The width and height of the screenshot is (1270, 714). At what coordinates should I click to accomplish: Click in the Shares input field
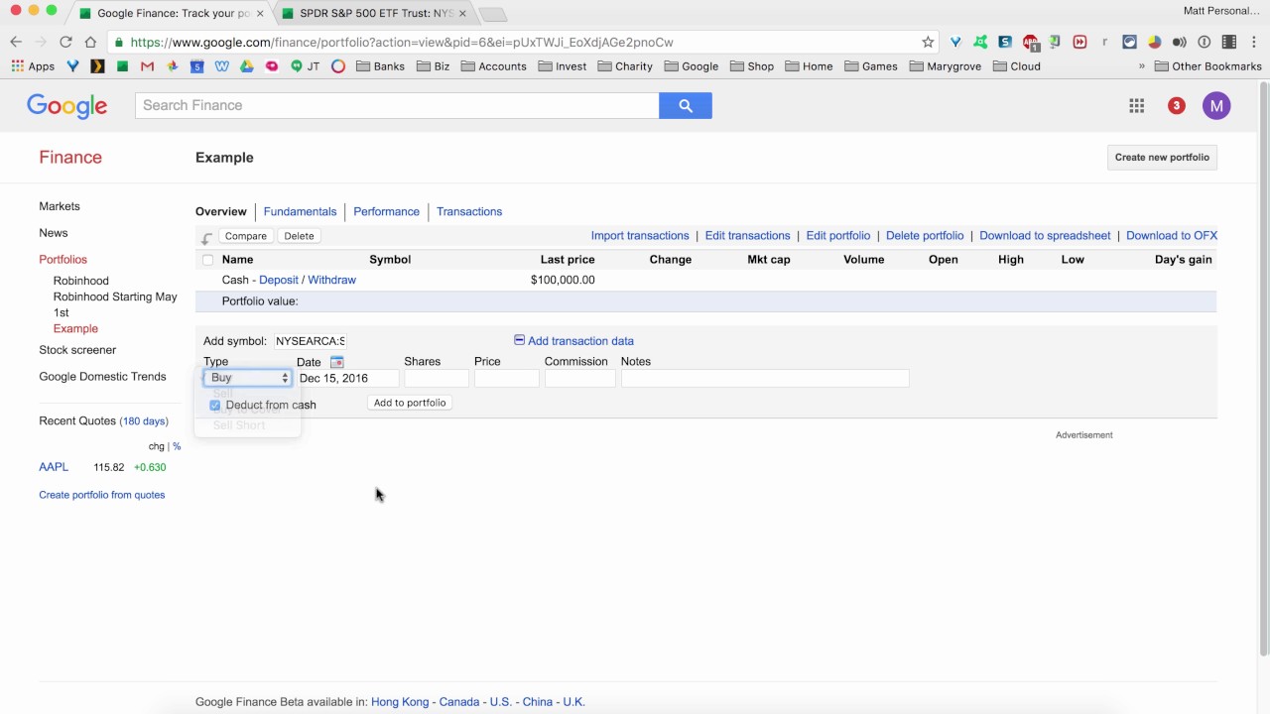point(436,378)
